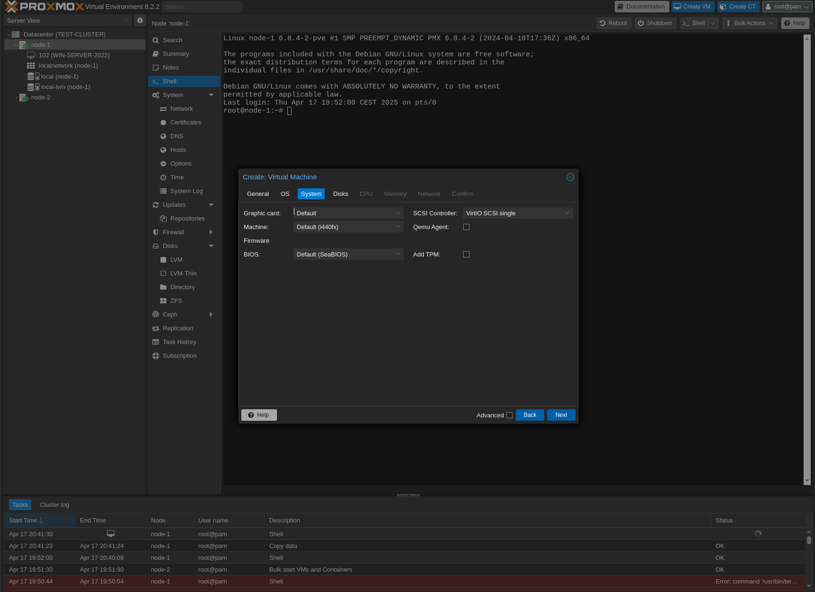Open the DNS settings icon
The height and width of the screenshot is (592, 815).
(163, 136)
